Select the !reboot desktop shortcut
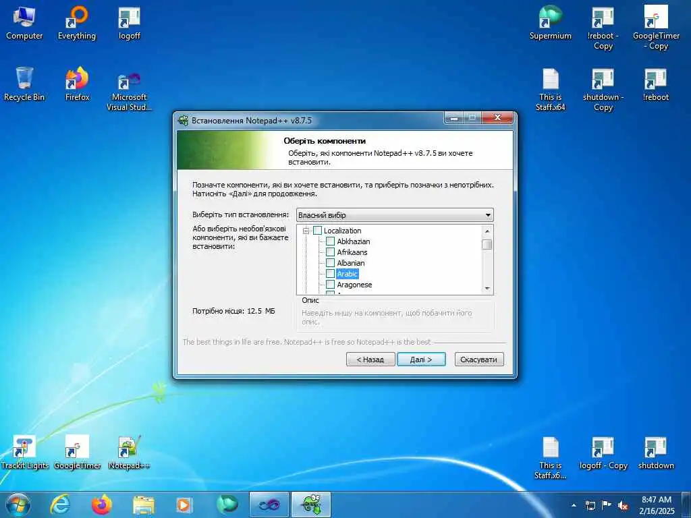 [655, 84]
